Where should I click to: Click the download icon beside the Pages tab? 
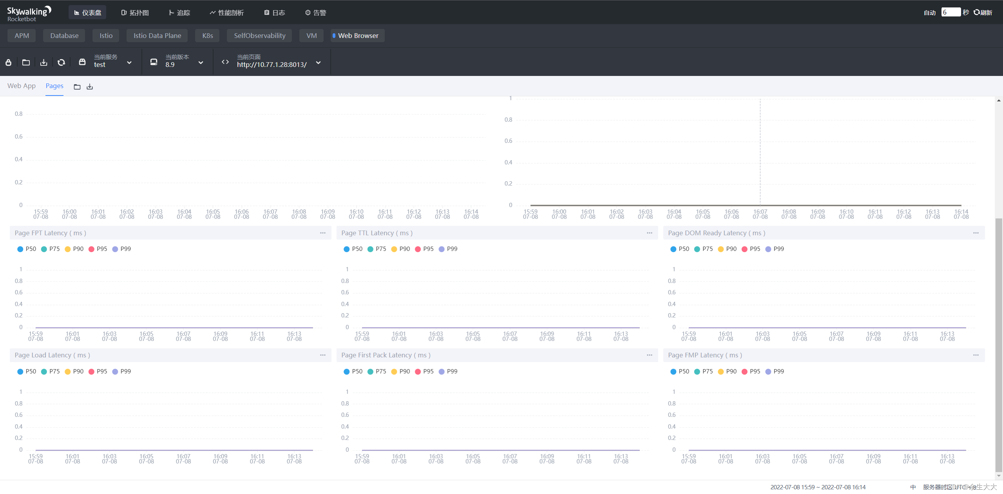pyautogui.click(x=90, y=87)
